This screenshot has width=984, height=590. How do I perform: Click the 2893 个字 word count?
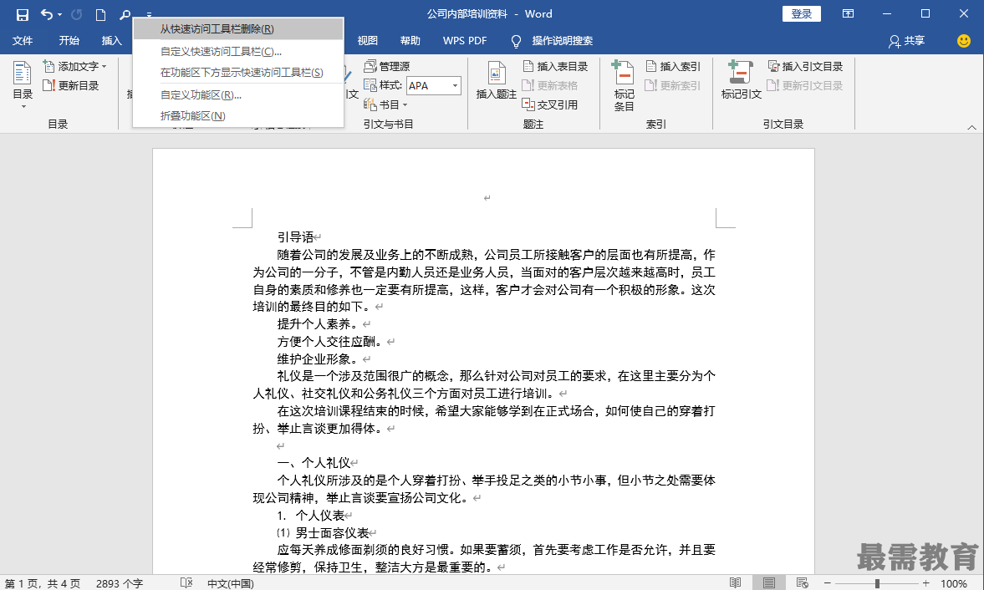click(x=120, y=583)
